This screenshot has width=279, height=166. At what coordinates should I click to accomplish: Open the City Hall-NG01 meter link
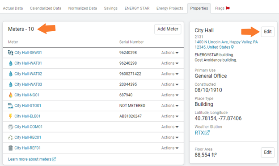[27, 95]
